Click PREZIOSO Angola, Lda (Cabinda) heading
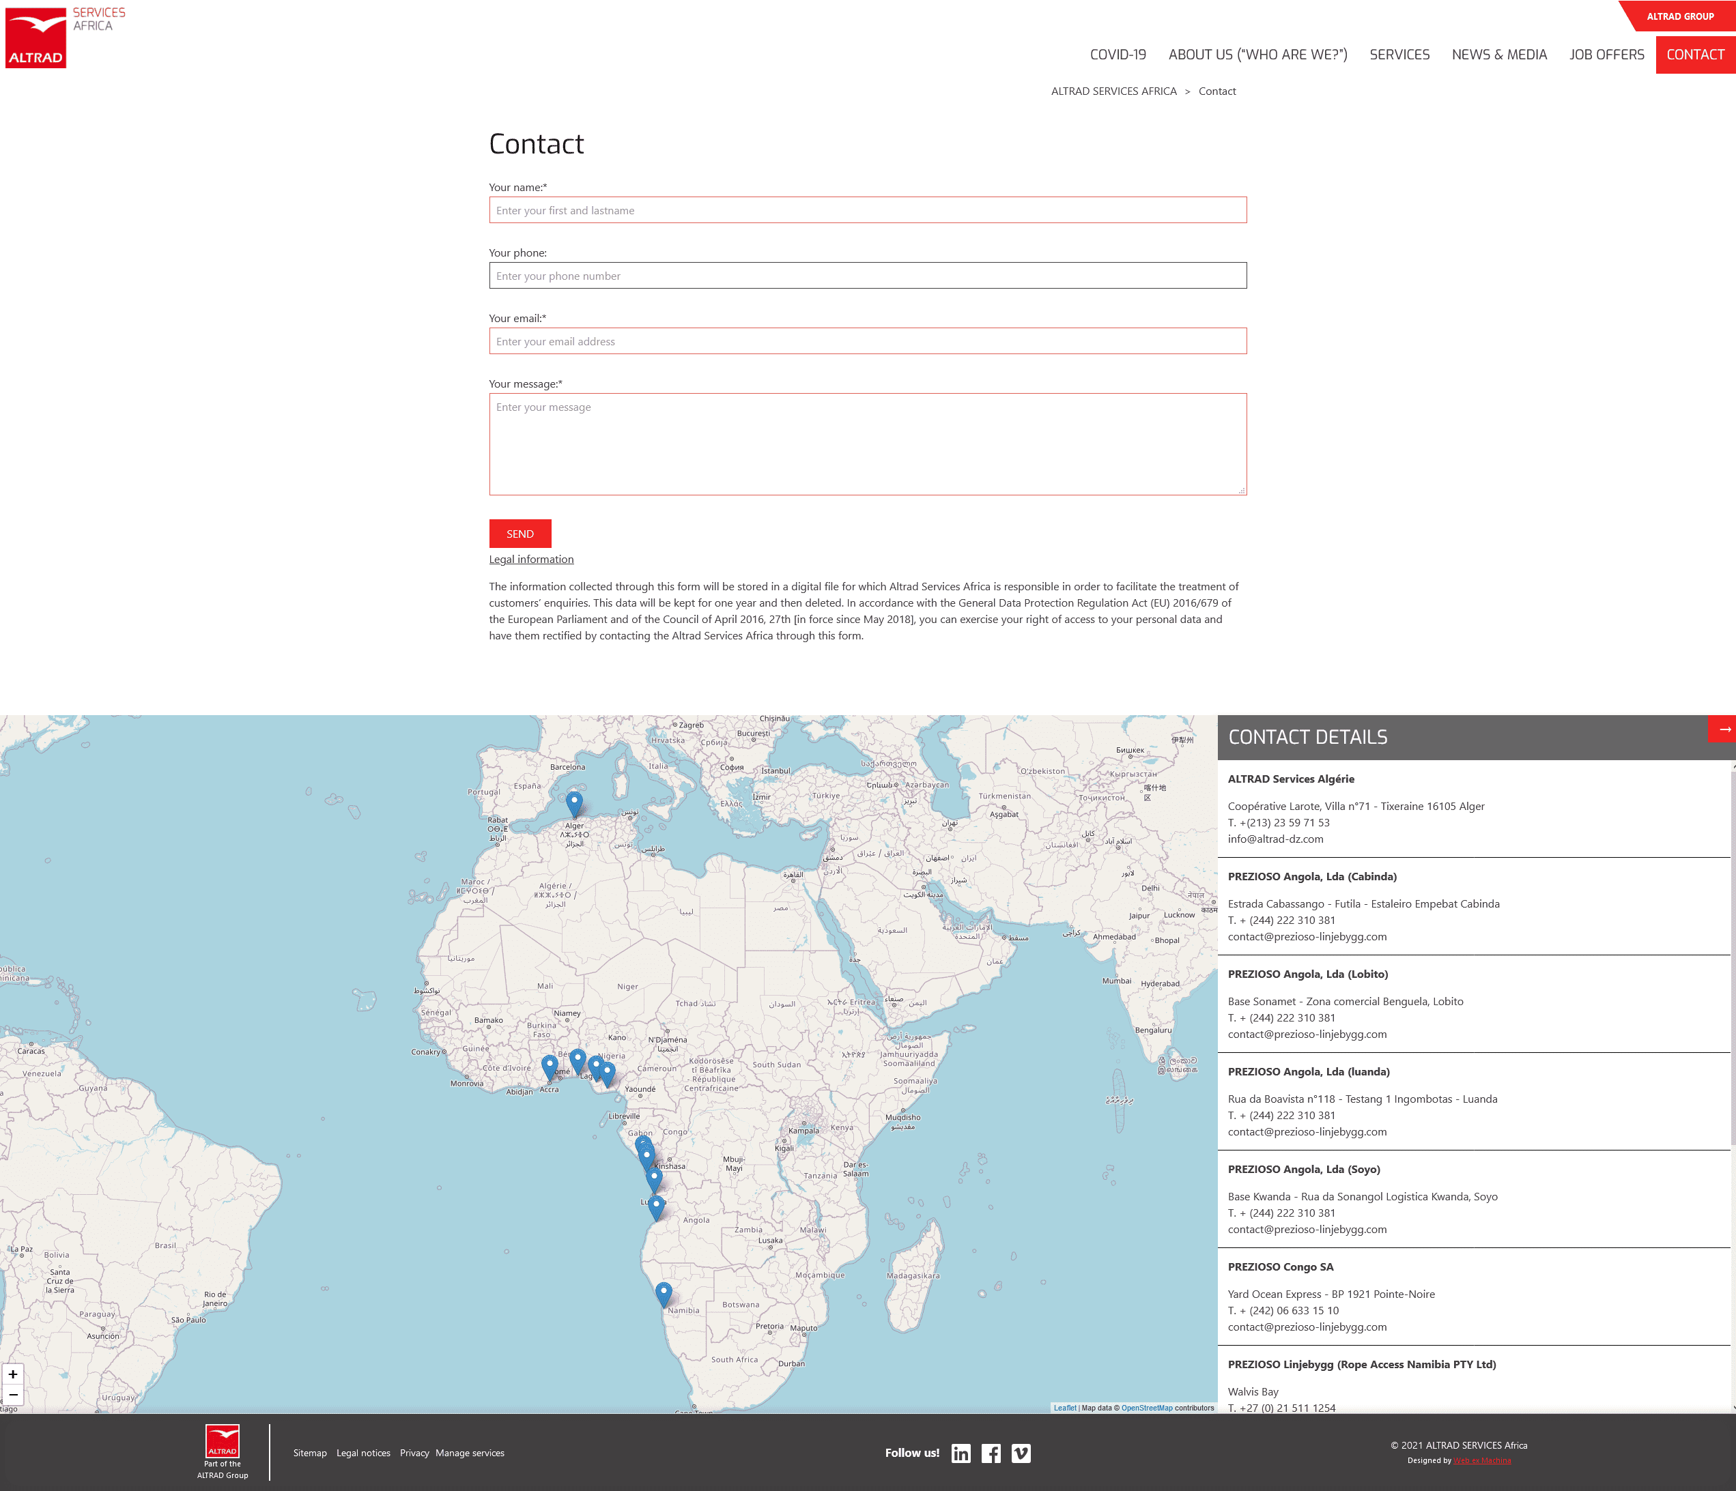Viewport: 1736px width, 1491px height. [1312, 877]
